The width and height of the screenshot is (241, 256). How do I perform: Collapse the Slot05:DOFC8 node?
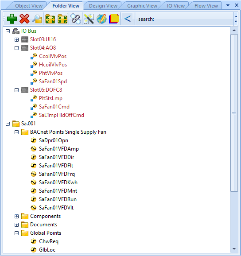point(16,90)
